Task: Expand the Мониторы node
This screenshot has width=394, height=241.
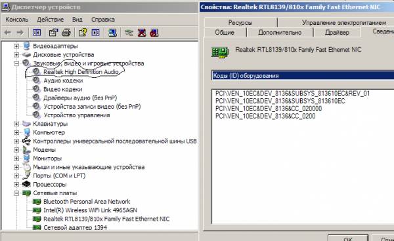Action: coord(16,158)
